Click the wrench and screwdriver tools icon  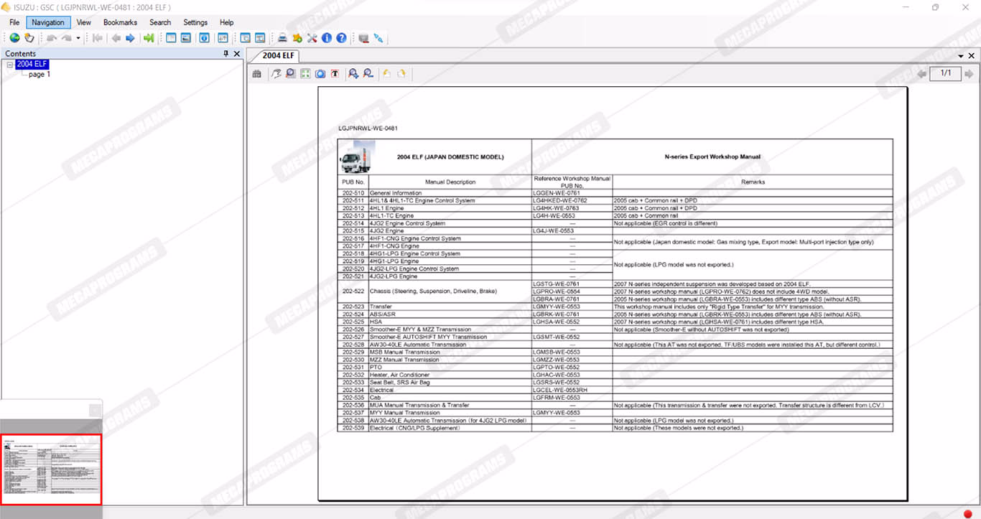(x=312, y=38)
